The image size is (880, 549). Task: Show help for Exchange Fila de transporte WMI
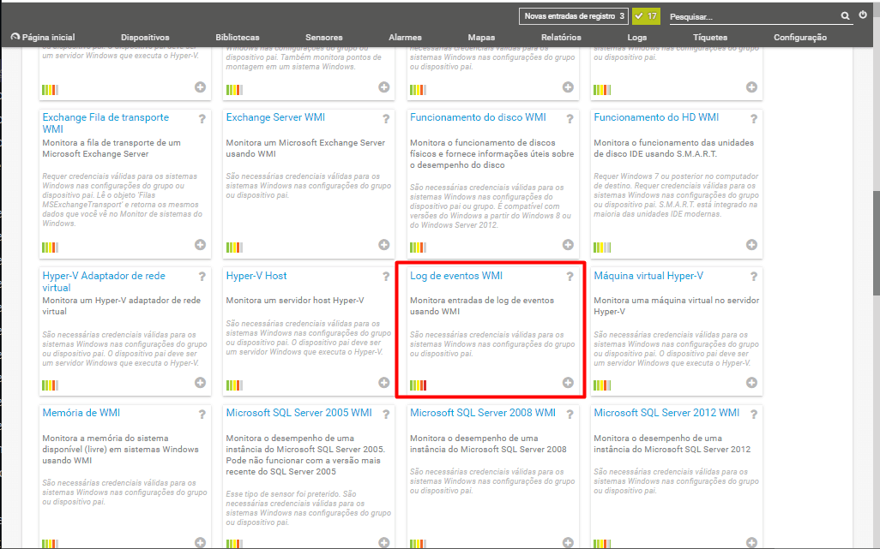pyautogui.click(x=202, y=119)
